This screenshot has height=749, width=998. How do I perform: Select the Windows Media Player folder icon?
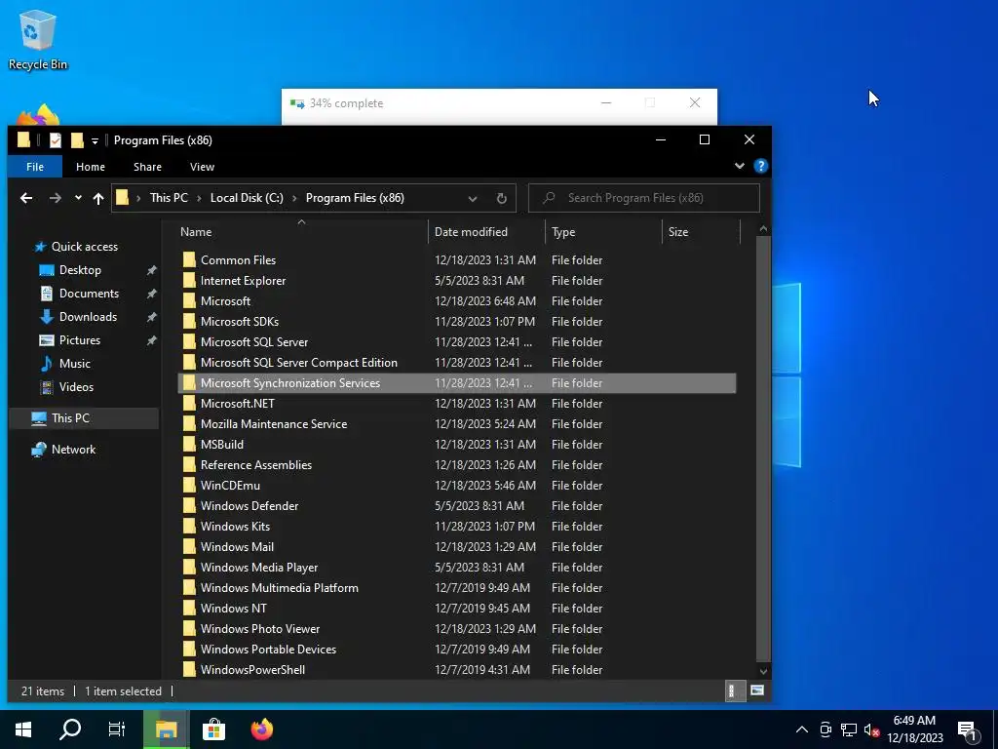189,568
